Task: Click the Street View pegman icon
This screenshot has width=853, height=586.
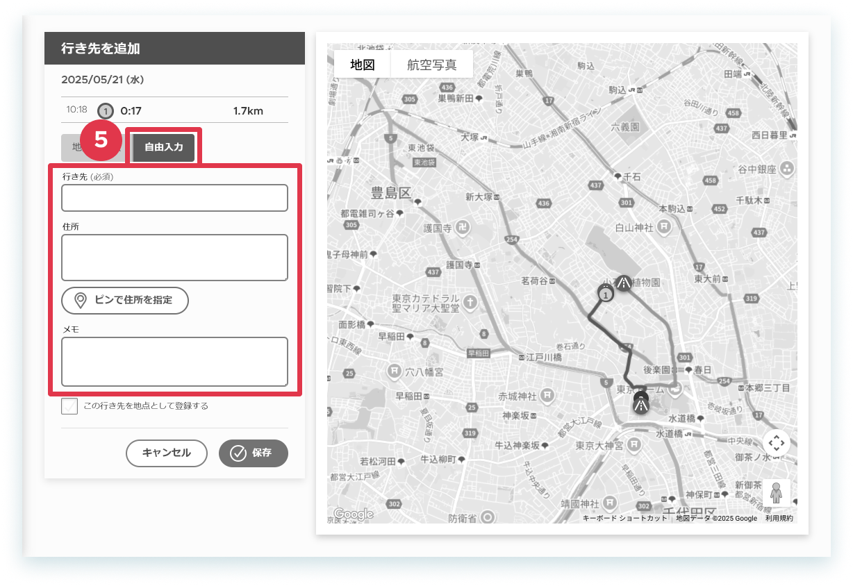Action: (777, 493)
